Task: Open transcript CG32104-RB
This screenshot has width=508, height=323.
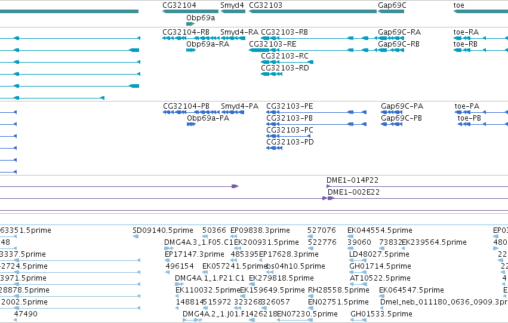Action: click(x=186, y=32)
